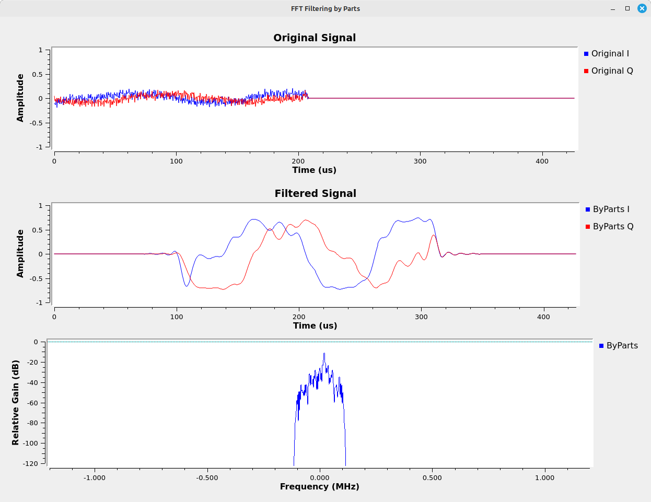Click Amplitude label of Original Signal plot
The width and height of the screenshot is (651, 502).
click(20, 98)
